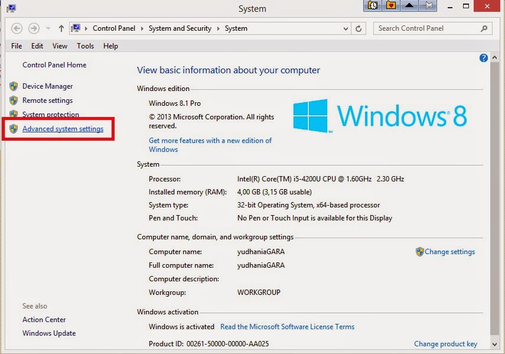The image size is (505, 354).
Task: Click Read the Microsoft Software License Terms
Action: [x=287, y=326]
